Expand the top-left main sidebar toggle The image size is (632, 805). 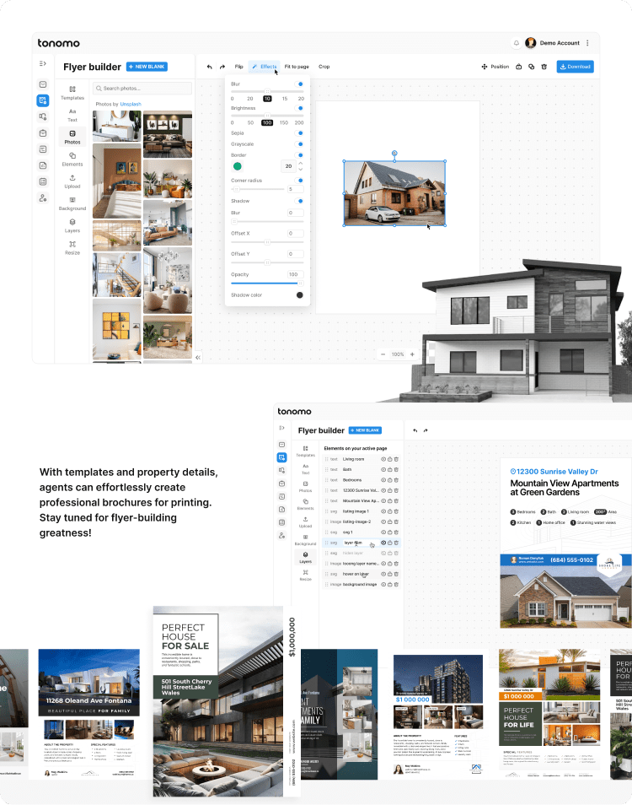[x=43, y=64]
